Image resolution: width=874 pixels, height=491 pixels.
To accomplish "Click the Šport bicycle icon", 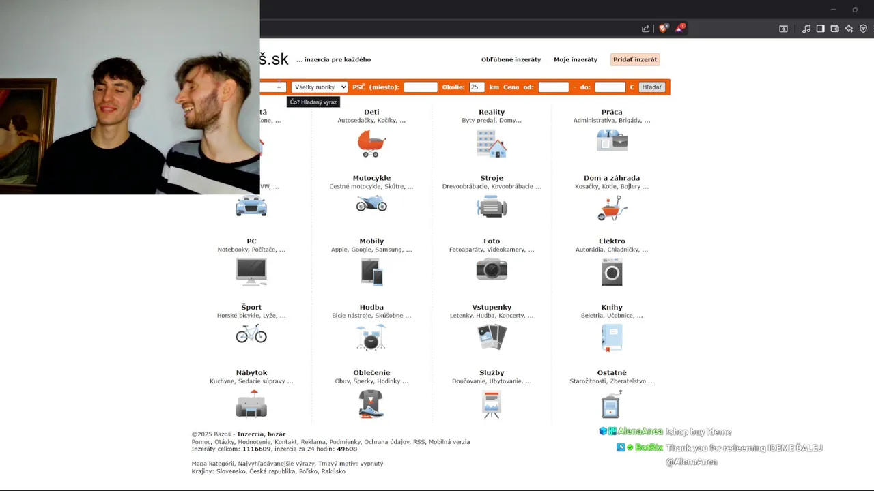I will [x=251, y=333].
